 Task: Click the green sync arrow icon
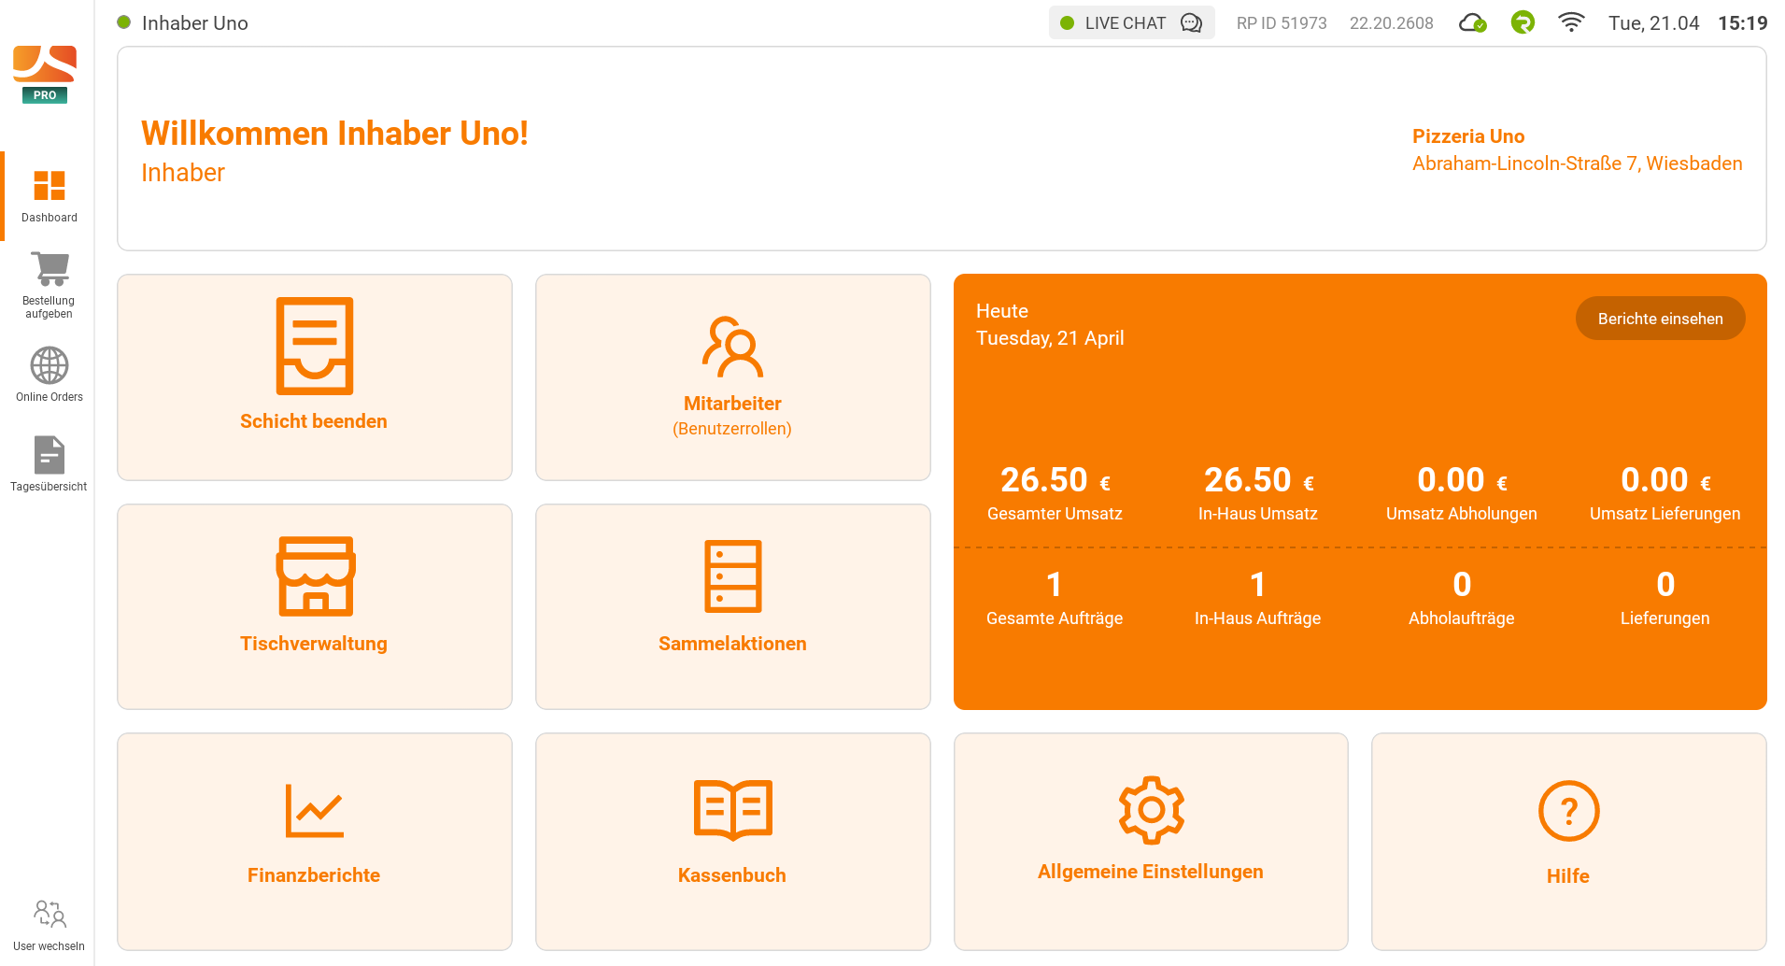(x=1523, y=21)
